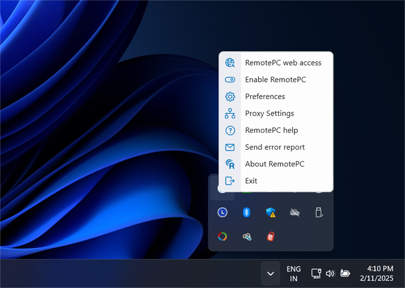The width and height of the screenshot is (405, 288).
Task: Open About RemotePC
Action: pyautogui.click(x=274, y=164)
